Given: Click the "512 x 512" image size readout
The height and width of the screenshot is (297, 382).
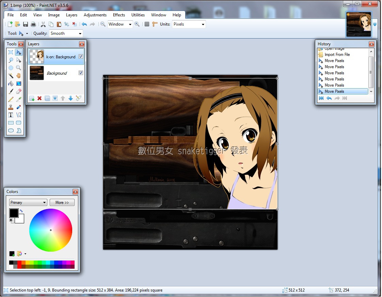Looking at the screenshot, I should click(297, 290).
